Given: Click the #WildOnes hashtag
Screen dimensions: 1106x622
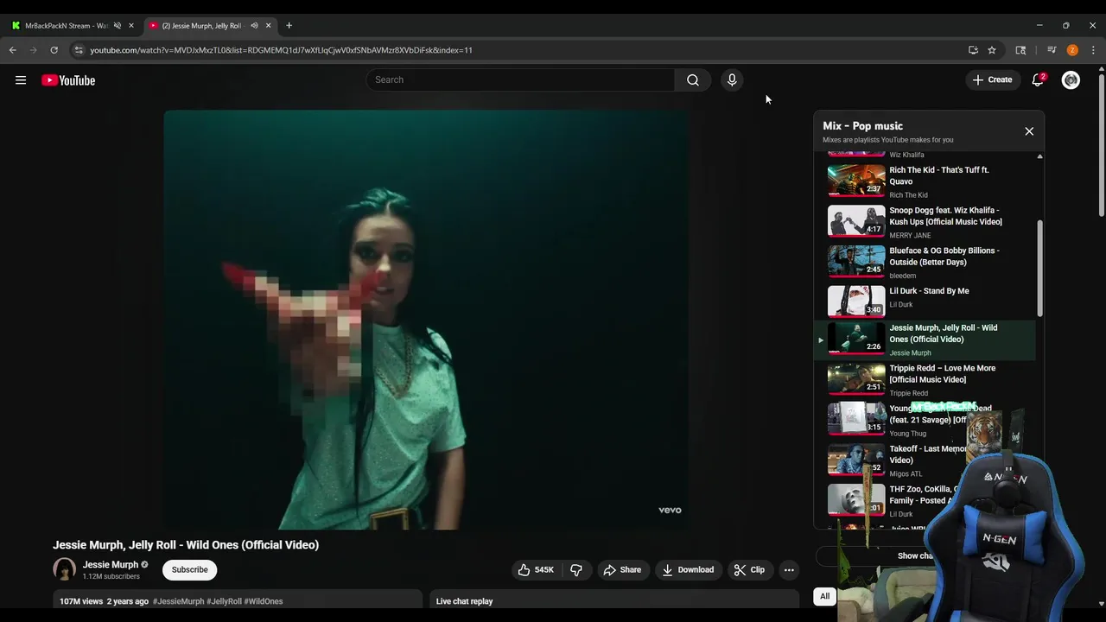Looking at the screenshot, I should click(x=264, y=601).
